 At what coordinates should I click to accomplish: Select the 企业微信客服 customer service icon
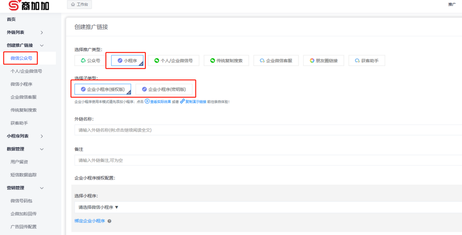coord(262,60)
